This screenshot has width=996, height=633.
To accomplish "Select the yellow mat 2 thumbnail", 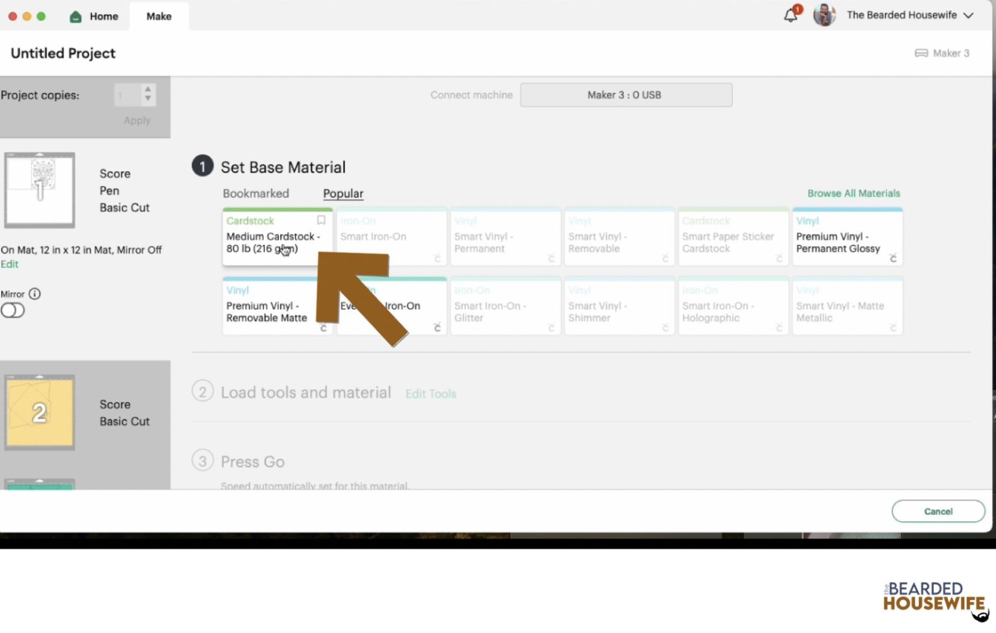I will click(40, 412).
